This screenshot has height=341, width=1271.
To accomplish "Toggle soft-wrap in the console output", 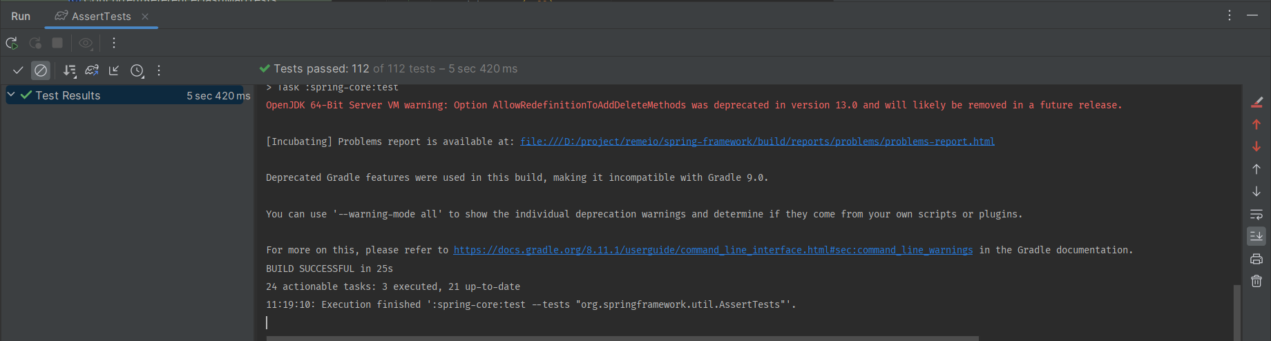I will click(x=1256, y=214).
